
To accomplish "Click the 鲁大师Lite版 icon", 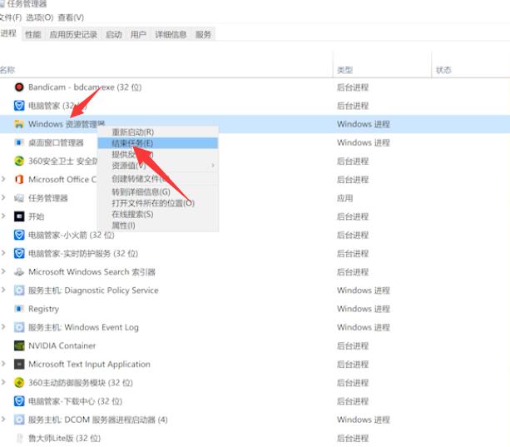I will coord(19,438).
